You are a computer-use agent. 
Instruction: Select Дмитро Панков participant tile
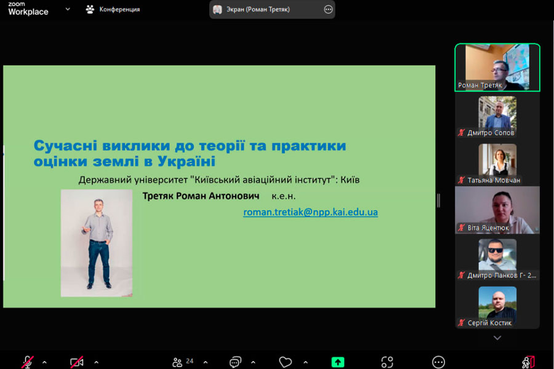point(497,259)
